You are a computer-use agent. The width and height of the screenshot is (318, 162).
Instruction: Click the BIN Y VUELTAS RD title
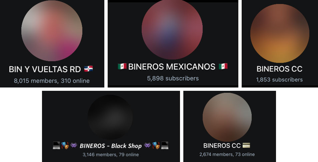45,69
